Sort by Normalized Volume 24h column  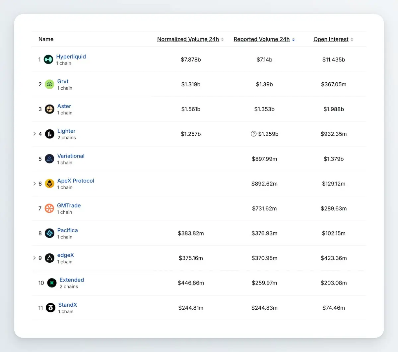coord(190,39)
